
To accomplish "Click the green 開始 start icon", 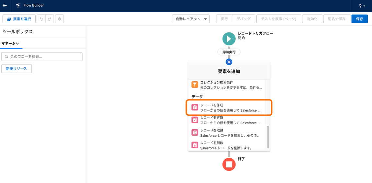I will pyautogui.click(x=229, y=39).
